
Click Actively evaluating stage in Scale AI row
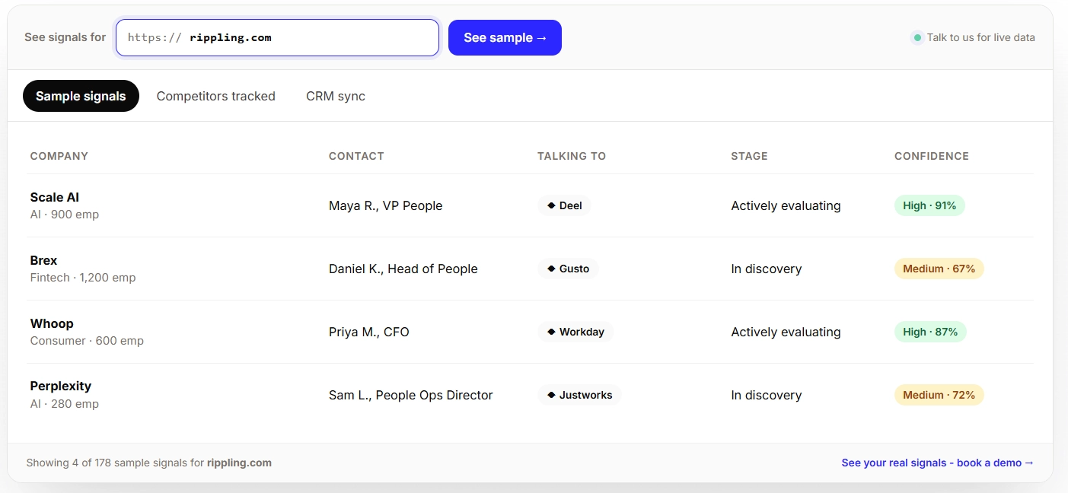coord(786,205)
